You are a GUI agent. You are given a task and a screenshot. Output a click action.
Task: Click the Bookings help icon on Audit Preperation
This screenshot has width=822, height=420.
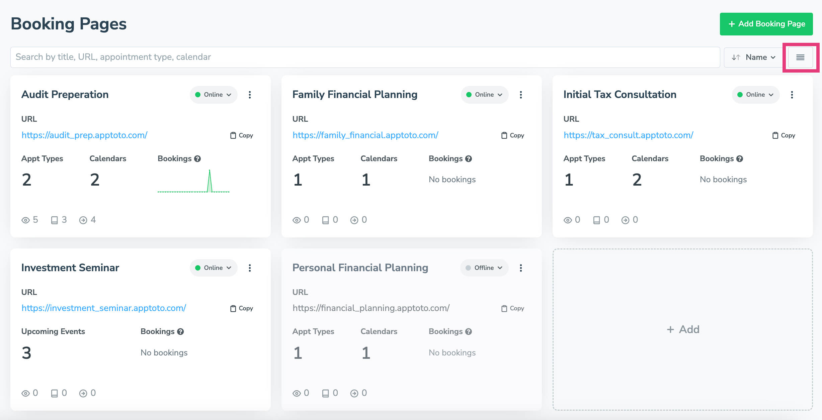(197, 159)
